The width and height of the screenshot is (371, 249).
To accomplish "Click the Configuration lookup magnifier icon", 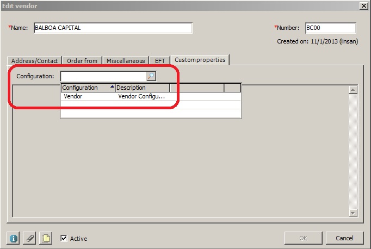I will [x=151, y=76].
